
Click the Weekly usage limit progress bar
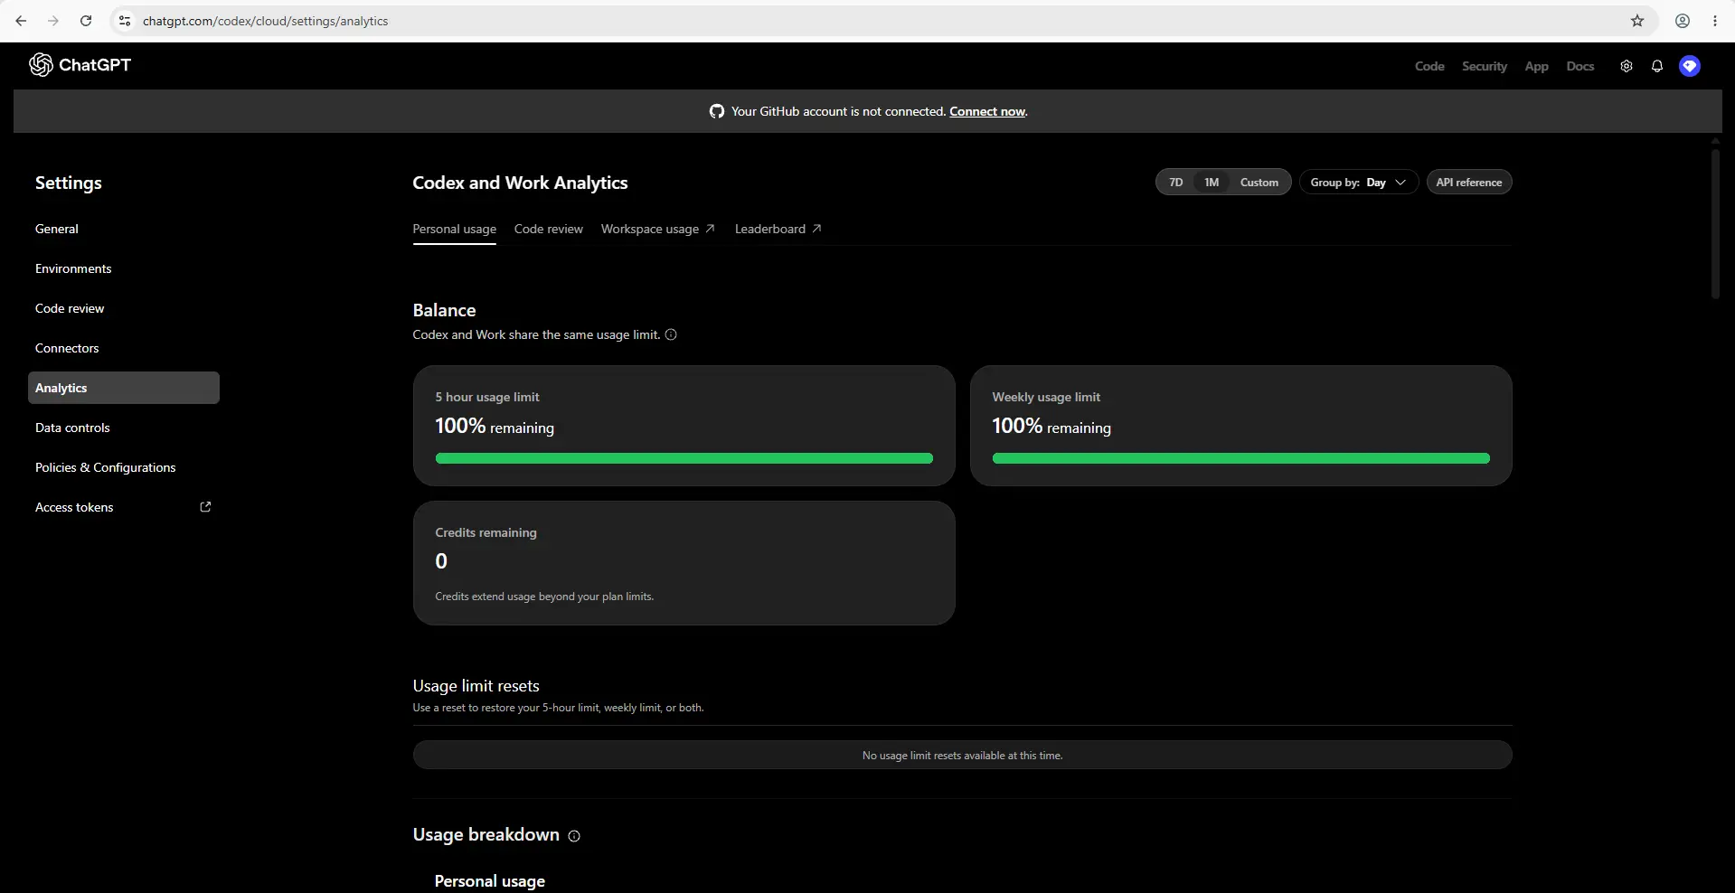point(1241,458)
